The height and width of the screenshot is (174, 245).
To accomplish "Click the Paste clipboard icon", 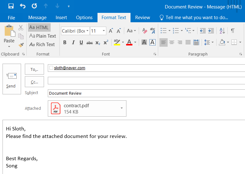I will pyautogui.click(x=10, y=31).
